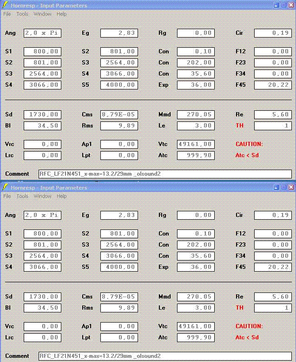This screenshot has width=296, height=362.
Task: Click S5 field 4000,00 in lower window
Action: pyautogui.click(x=119, y=267)
